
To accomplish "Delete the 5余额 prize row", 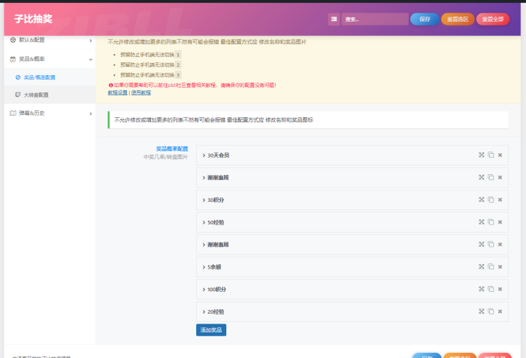I will [500, 267].
